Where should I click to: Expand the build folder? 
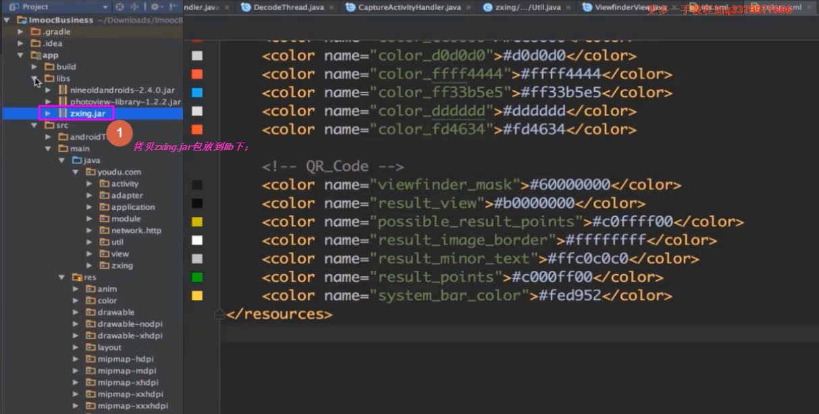(35, 67)
